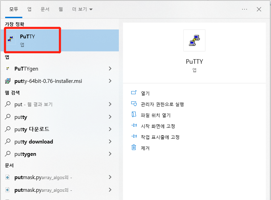Viewport: 271px width, 200px height.
Task: Select putty-64bit-0.76-installer.msi result
Action: coord(60,81)
